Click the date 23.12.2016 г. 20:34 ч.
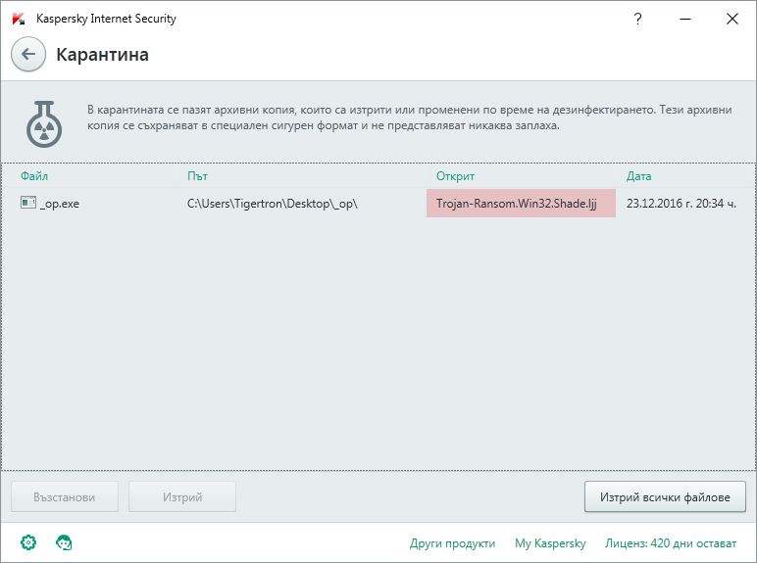The image size is (757, 563). click(x=681, y=204)
